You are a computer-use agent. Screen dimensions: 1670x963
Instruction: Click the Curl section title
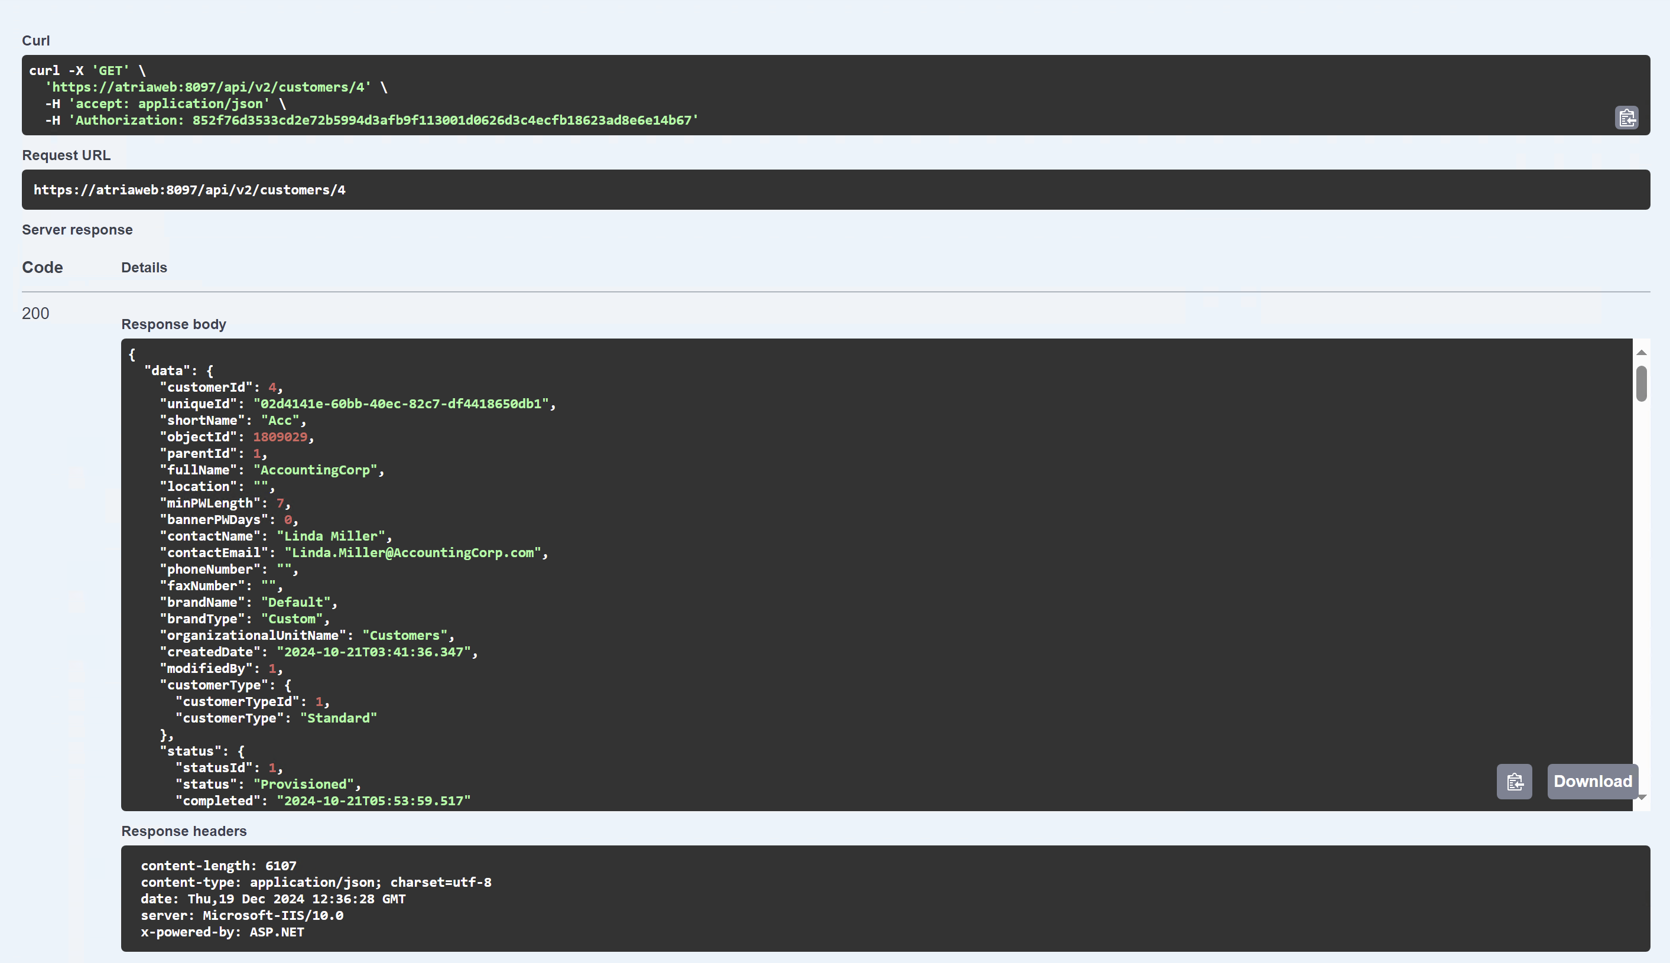35,40
